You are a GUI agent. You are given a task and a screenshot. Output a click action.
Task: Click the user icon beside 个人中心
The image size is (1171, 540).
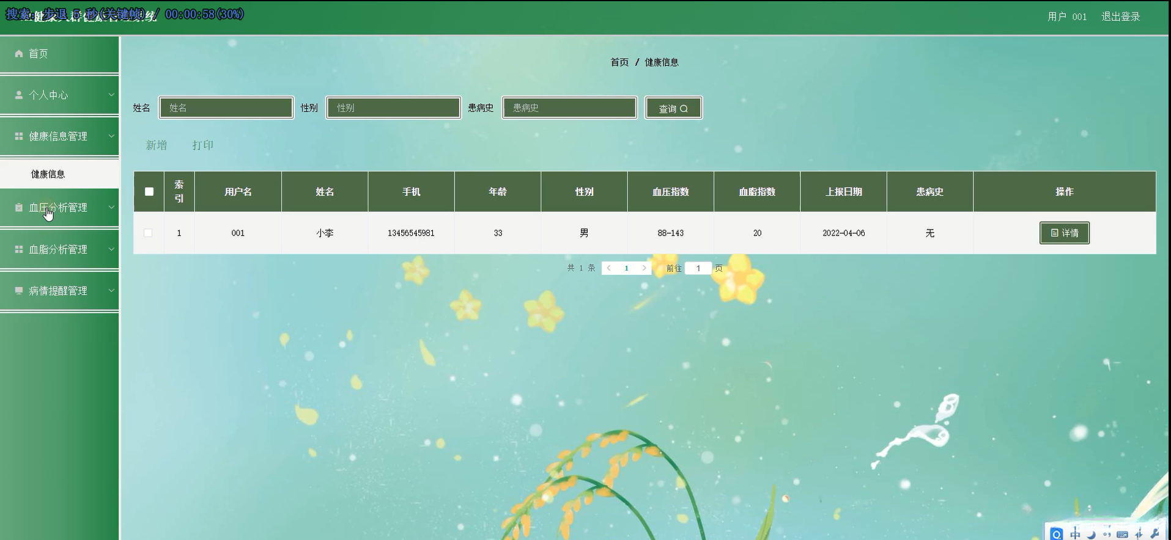19,95
